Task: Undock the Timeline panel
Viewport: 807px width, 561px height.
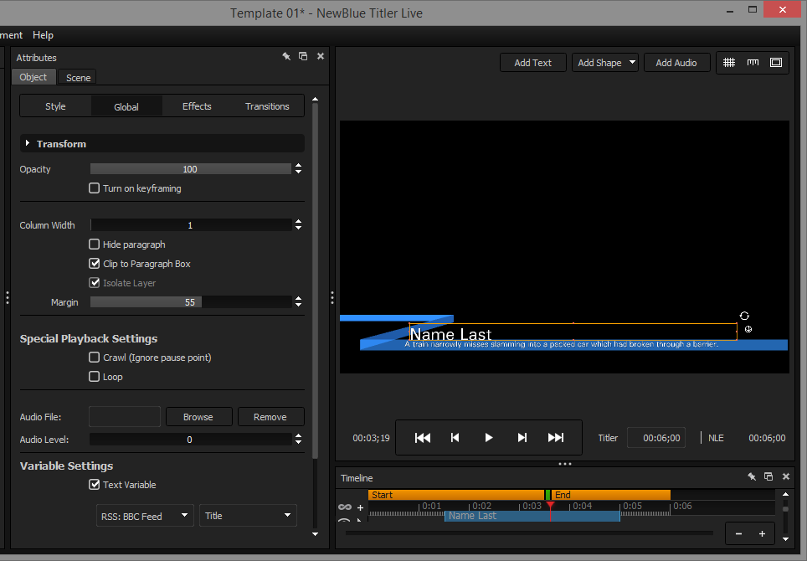Action: point(768,477)
